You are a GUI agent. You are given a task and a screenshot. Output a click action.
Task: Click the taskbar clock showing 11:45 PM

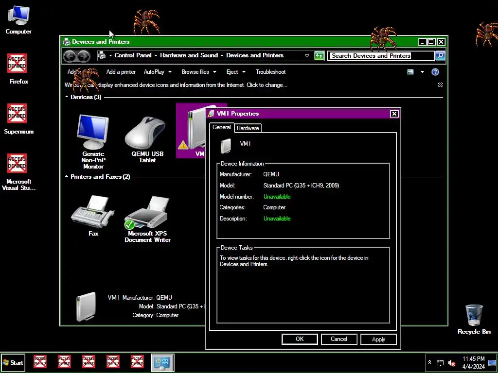[473, 362]
